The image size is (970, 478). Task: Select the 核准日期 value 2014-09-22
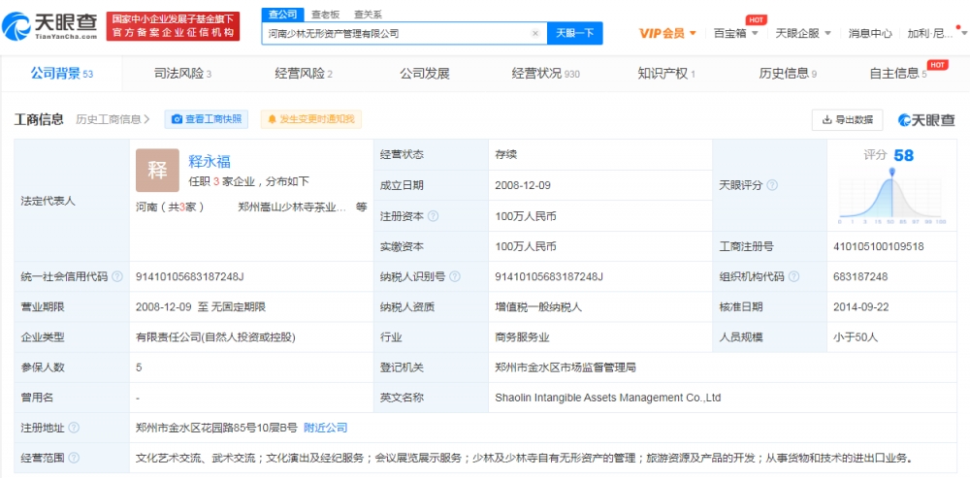(x=861, y=306)
